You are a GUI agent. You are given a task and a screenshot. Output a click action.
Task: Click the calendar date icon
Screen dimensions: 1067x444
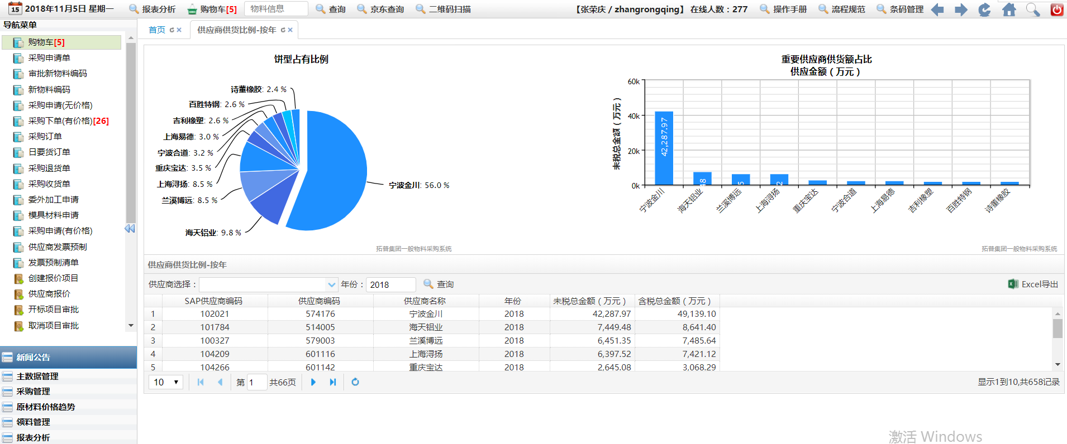point(15,9)
